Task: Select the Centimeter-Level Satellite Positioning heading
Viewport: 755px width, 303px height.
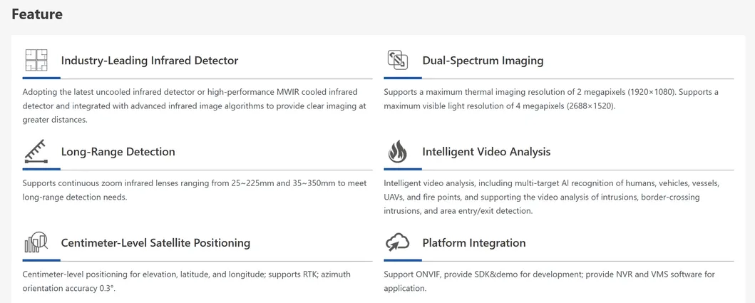Action: click(155, 243)
